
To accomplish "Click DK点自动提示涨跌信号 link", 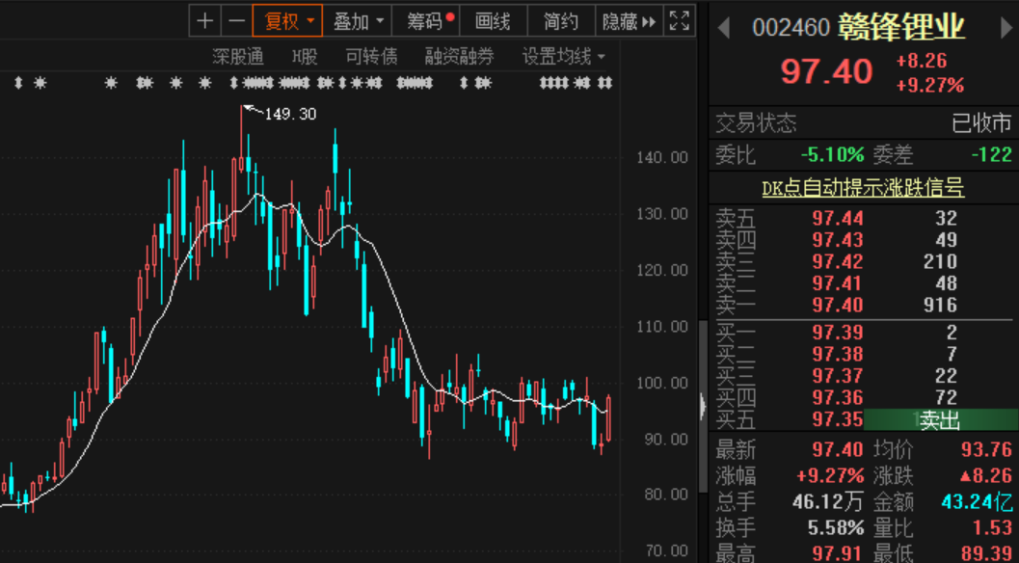I will tap(863, 189).
